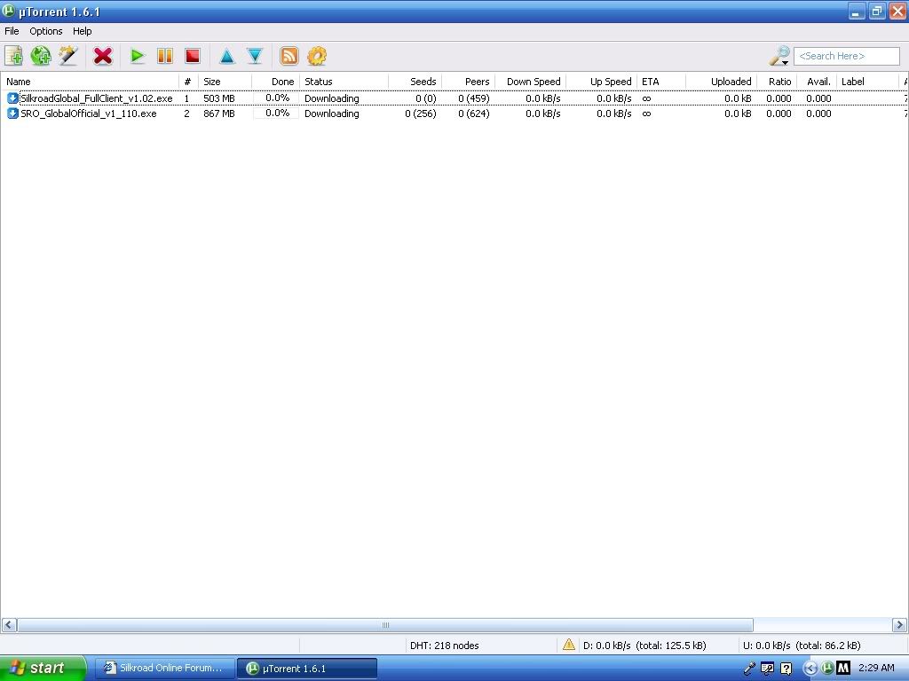The width and height of the screenshot is (909, 681).
Task: Select torrent SRO_GlobalOfficial_v1_110.exe
Action: click(x=89, y=113)
